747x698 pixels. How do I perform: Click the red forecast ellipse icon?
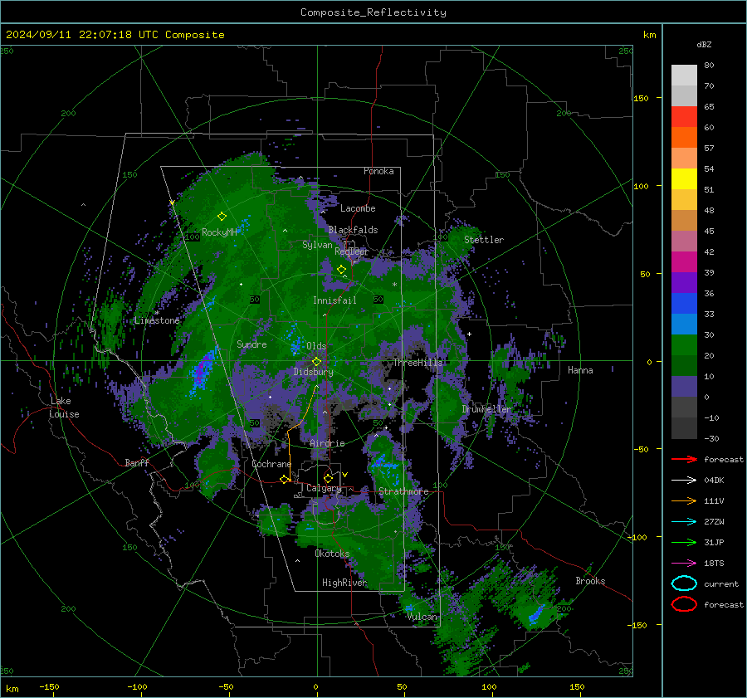[684, 604]
